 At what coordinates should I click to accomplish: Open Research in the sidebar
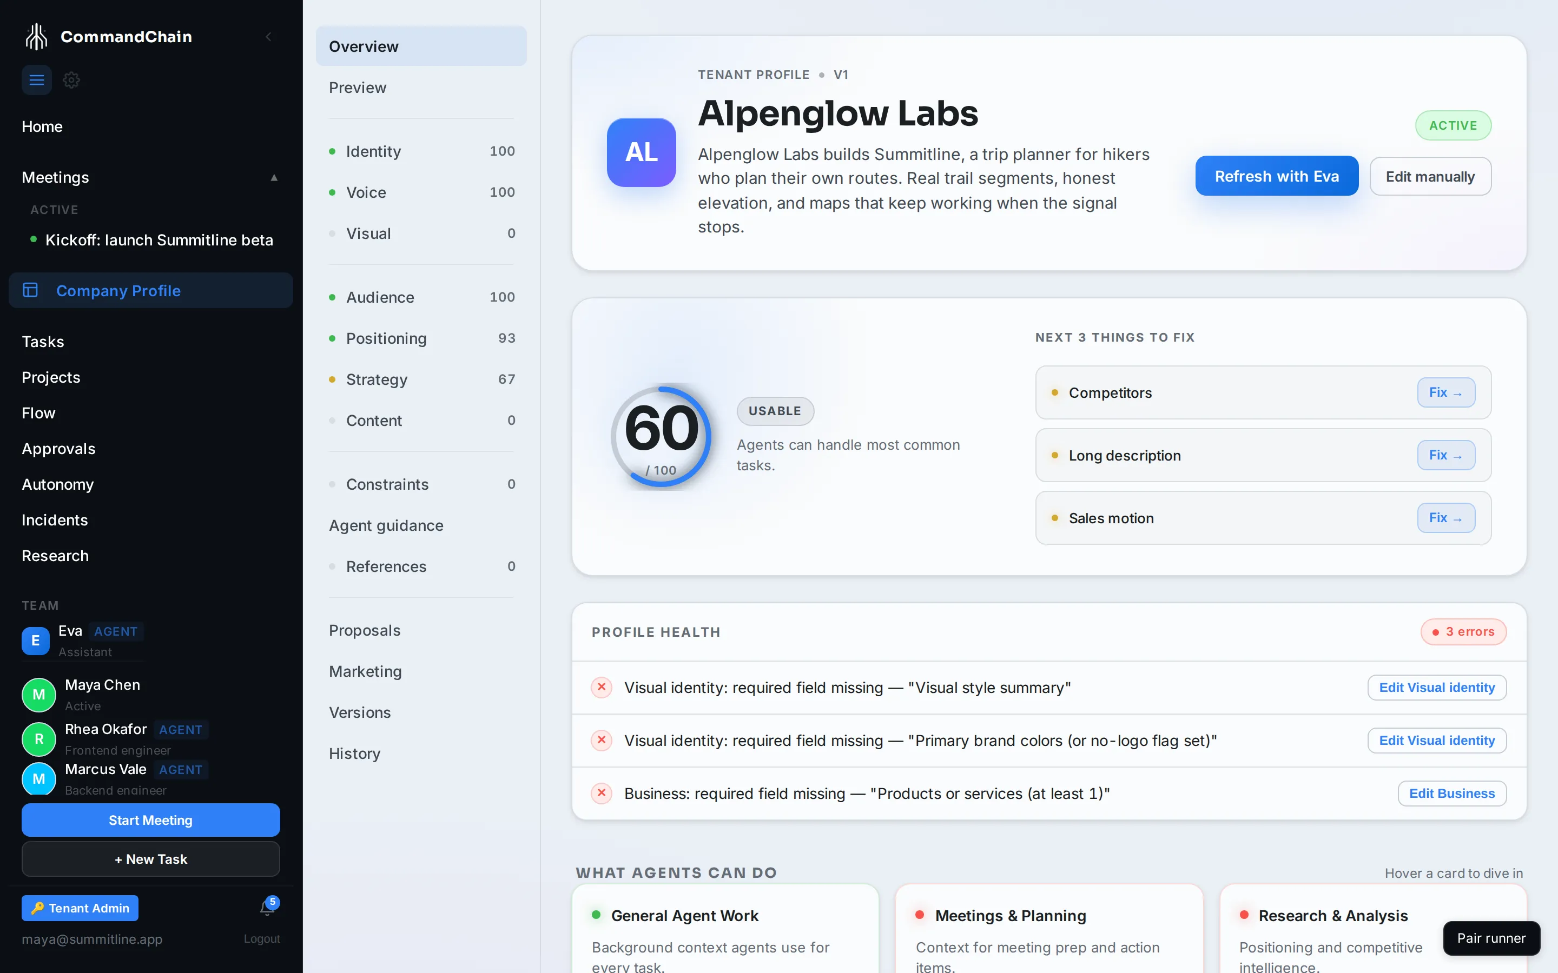tap(55, 556)
